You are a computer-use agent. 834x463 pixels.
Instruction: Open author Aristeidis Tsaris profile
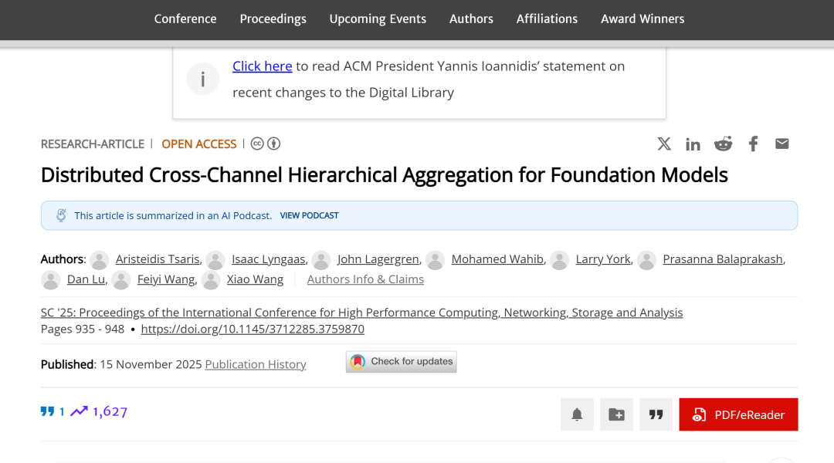(158, 259)
